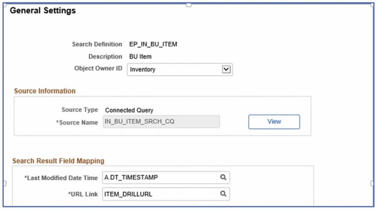Click the A.DT_TIMESTAMP text input
Screen dimensions: 377x211
coord(161,178)
